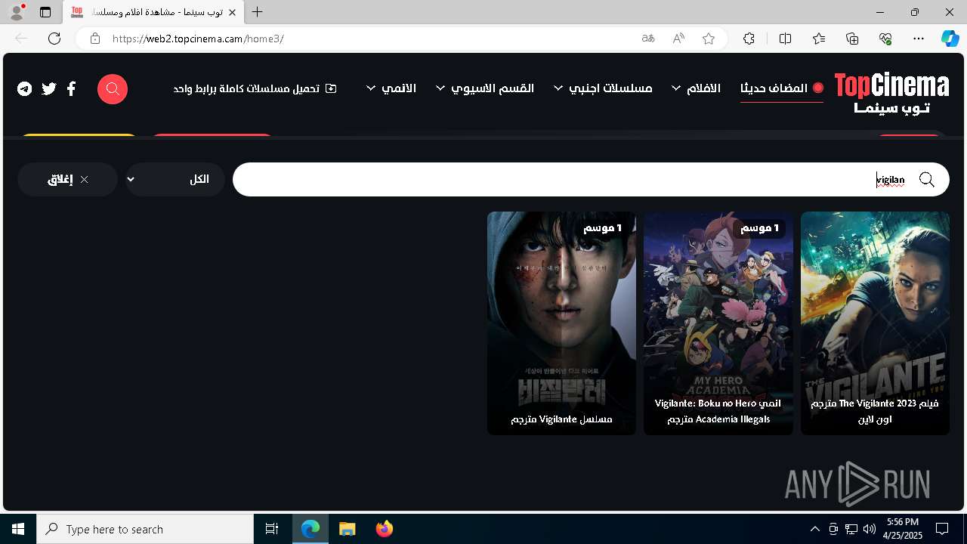Open the browser profile icon
Viewport: 967px width, 544px height.
(17, 12)
